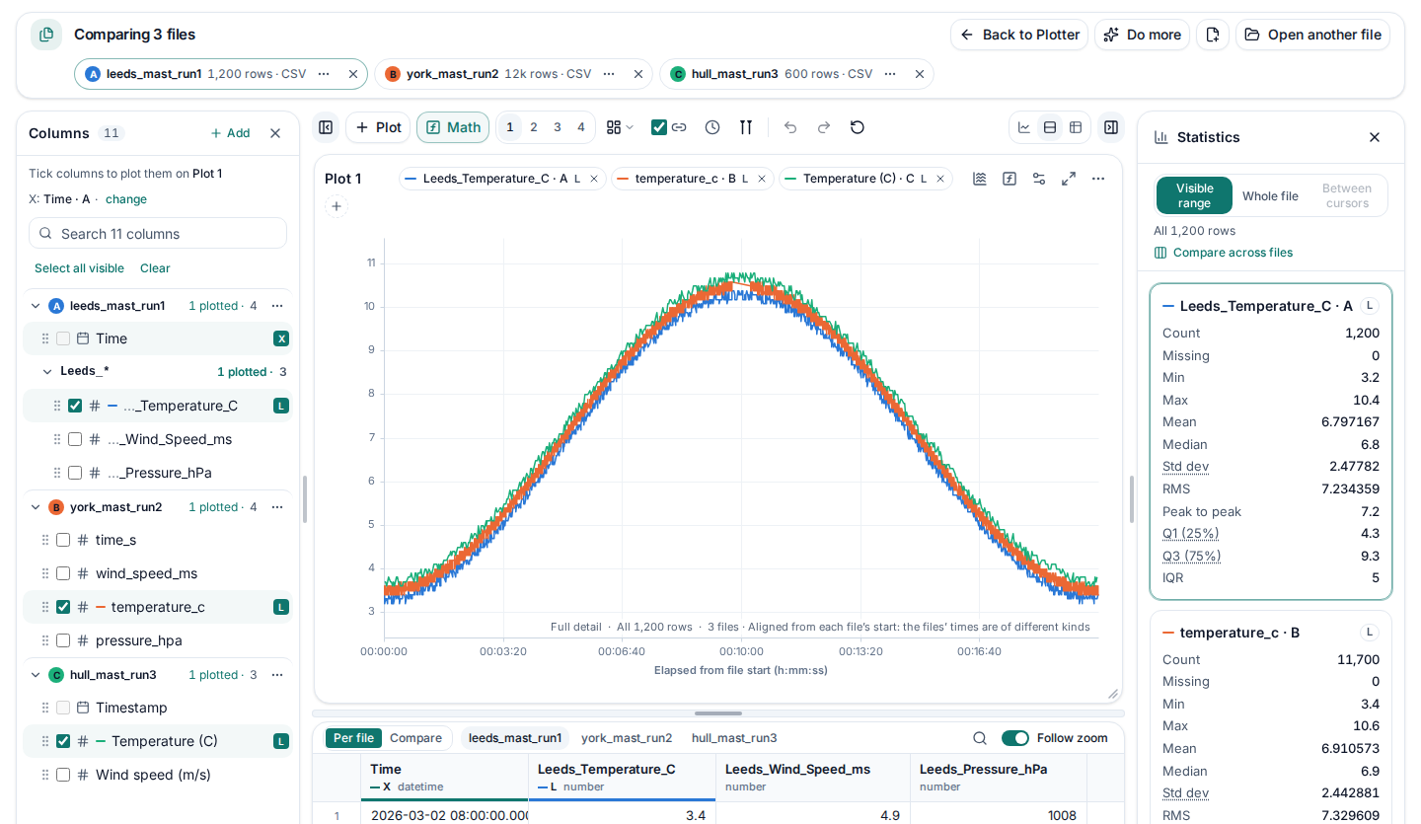This screenshot has height=824, width=1421.
Task: Switch to Whole file statistics tab
Action: pyautogui.click(x=1270, y=195)
